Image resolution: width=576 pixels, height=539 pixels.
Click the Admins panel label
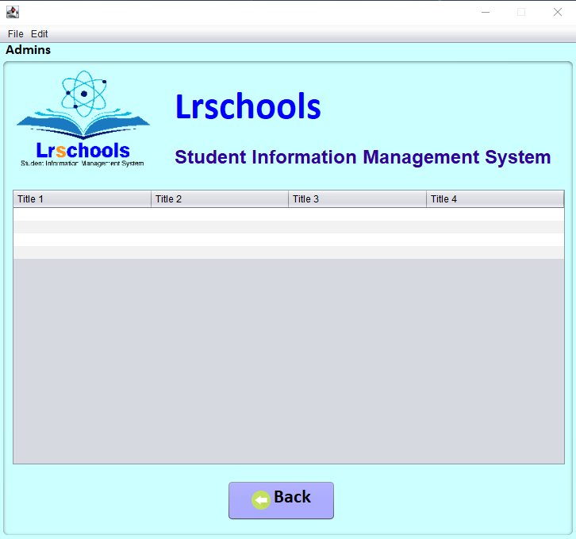29,50
